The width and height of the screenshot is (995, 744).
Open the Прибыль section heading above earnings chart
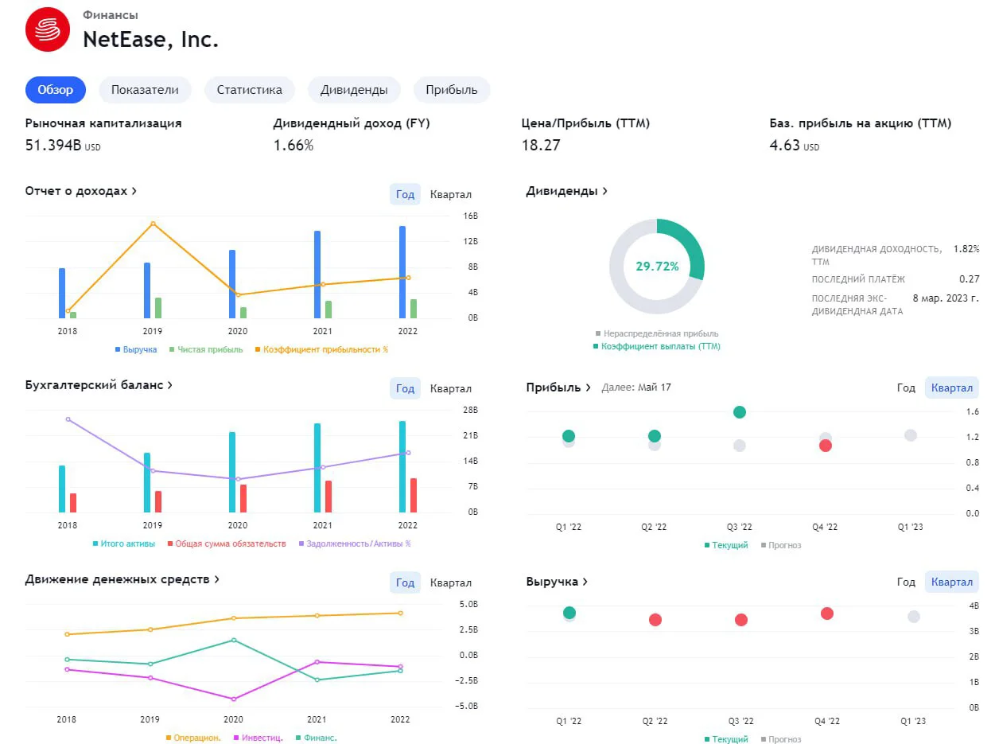558,388
